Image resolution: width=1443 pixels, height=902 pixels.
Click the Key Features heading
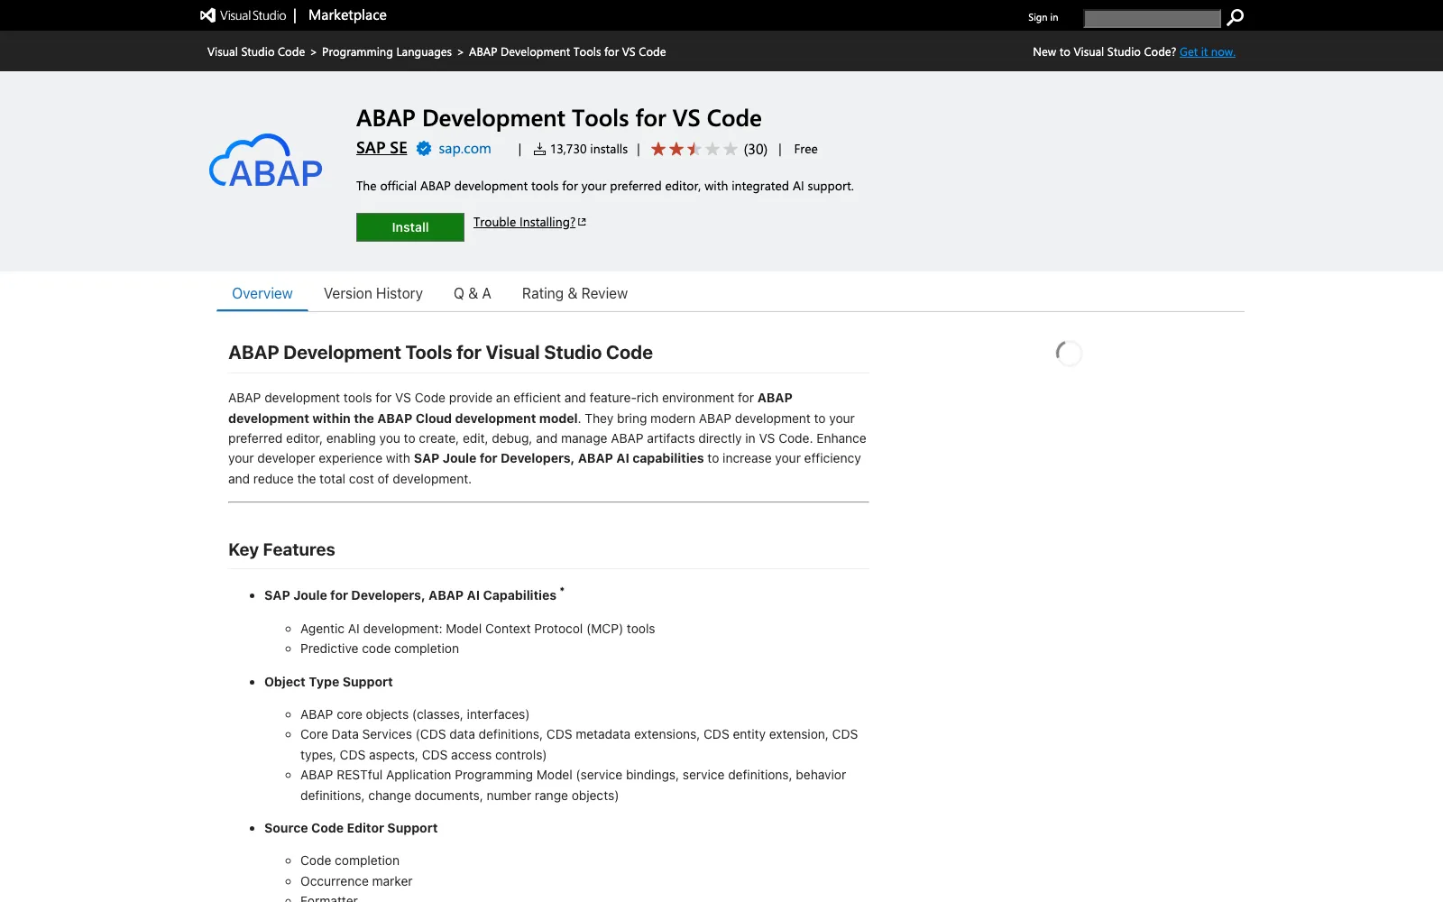coord(281,549)
